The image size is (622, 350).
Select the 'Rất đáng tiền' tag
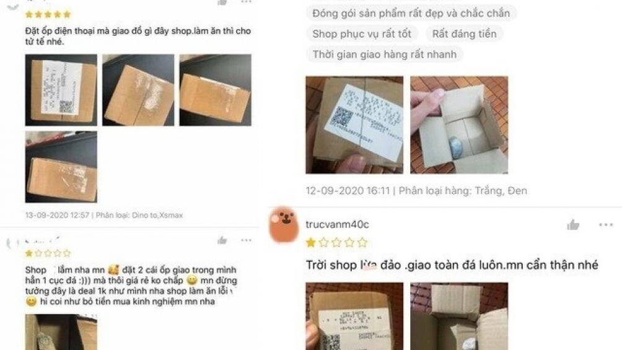tap(464, 33)
